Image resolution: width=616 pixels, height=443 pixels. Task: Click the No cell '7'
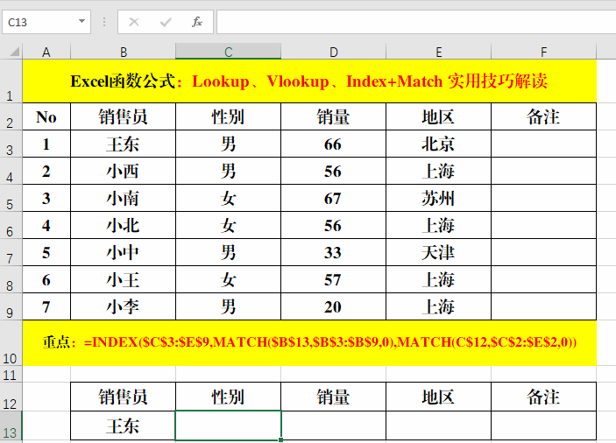(46, 306)
